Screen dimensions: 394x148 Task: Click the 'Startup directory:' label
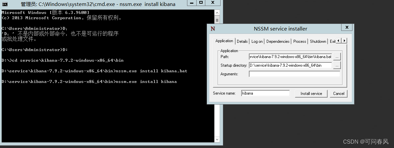point(234,65)
